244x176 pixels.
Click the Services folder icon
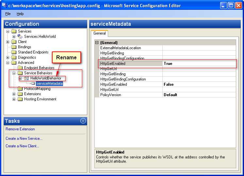coord(14,31)
